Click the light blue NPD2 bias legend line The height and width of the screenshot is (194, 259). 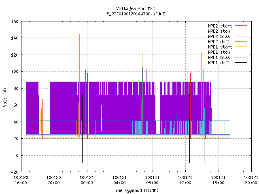(241, 36)
